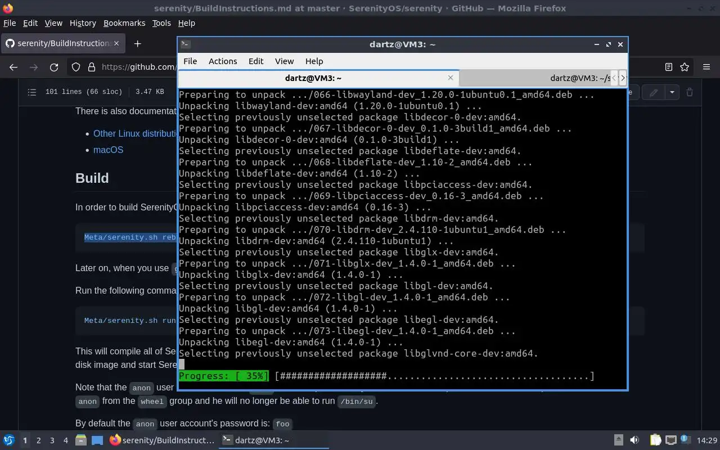The width and height of the screenshot is (720, 450).
Task: Open a new Firefox tab
Action: pos(137,43)
